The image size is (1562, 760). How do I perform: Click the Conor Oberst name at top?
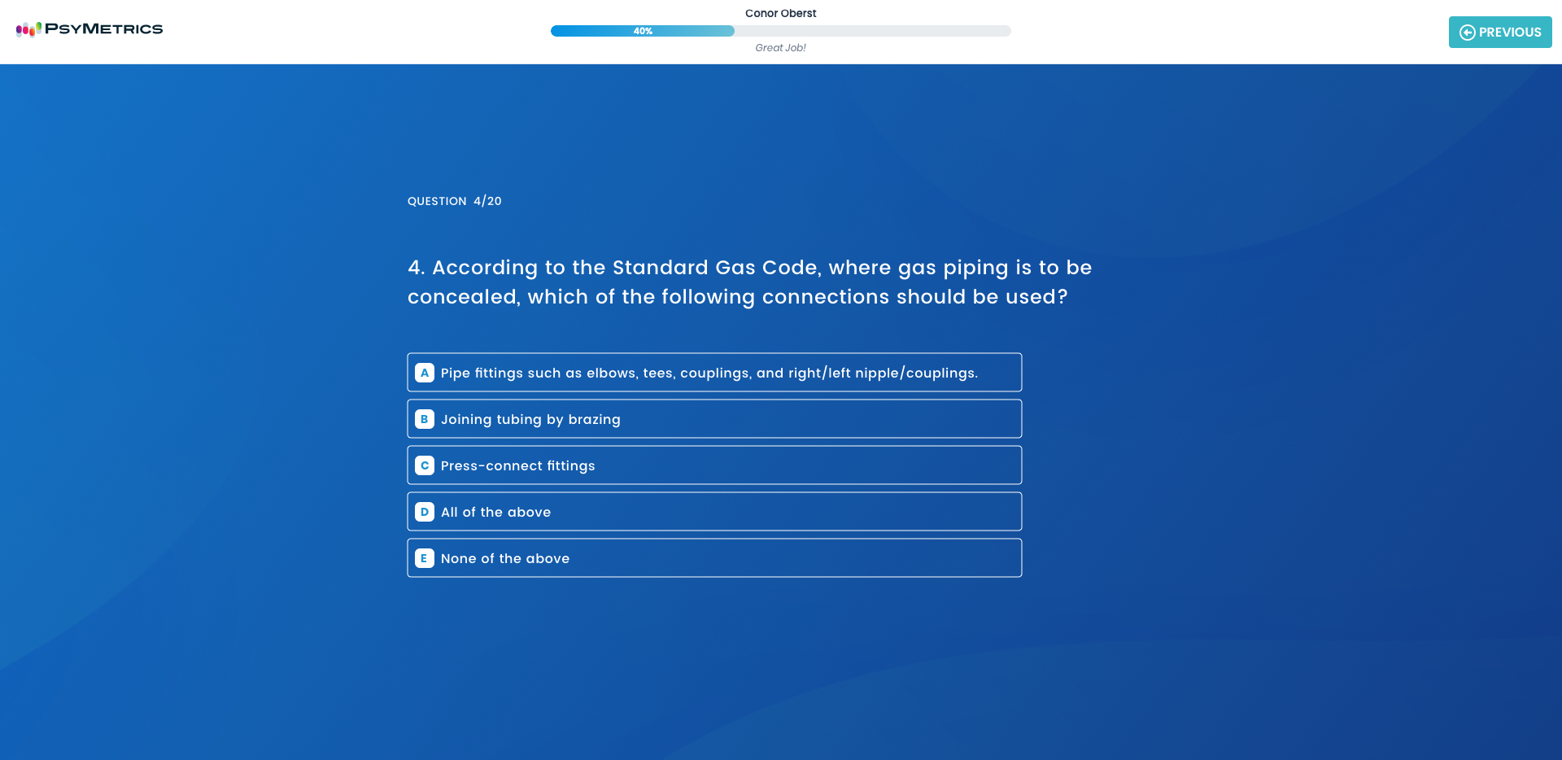pos(780,13)
